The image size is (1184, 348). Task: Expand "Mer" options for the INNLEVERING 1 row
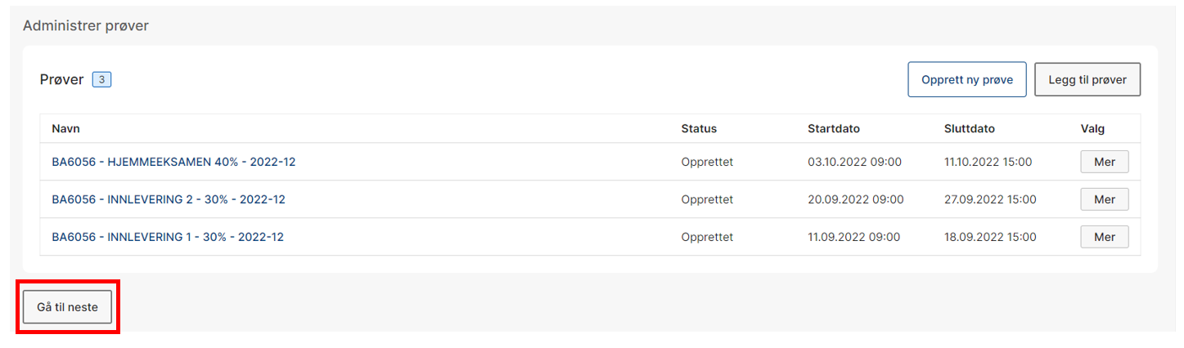click(1104, 237)
